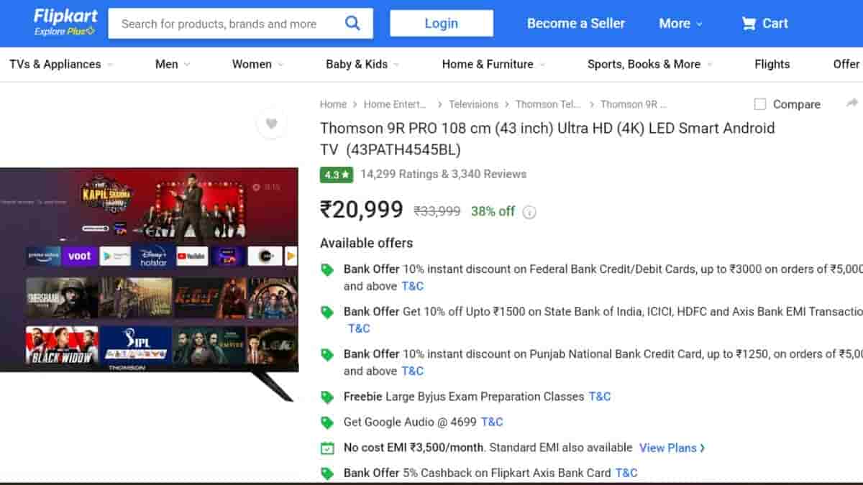The height and width of the screenshot is (485, 863).
Task: Click the price info icon
Action: pos(529,212)
